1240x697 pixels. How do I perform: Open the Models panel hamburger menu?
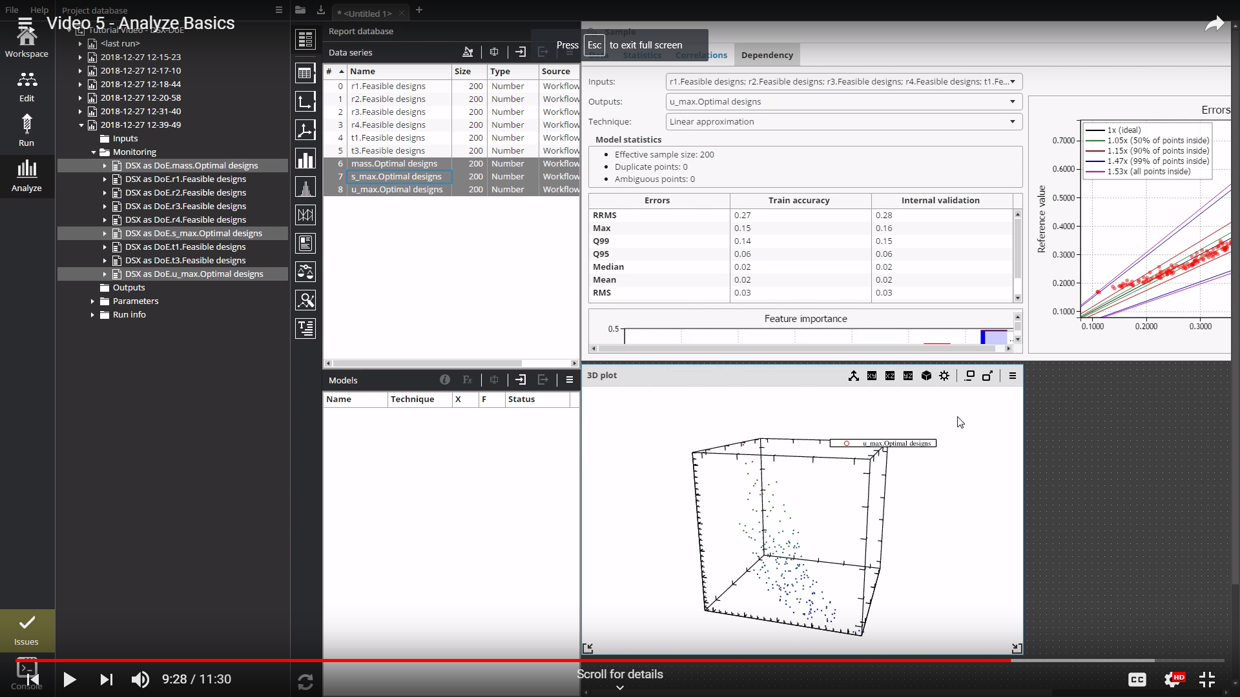click(570, 380)
